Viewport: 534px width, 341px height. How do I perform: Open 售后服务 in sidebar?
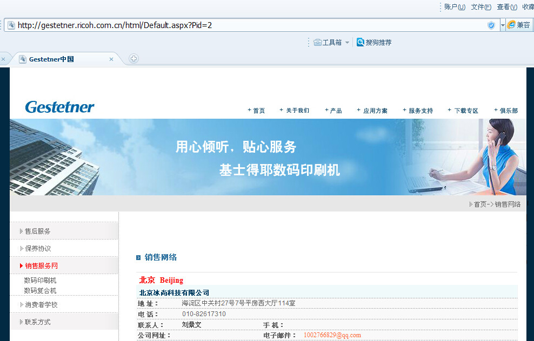37,231
